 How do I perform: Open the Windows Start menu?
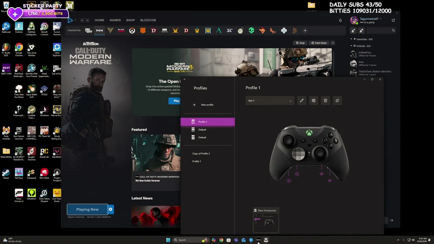click(x=168, y=240)
